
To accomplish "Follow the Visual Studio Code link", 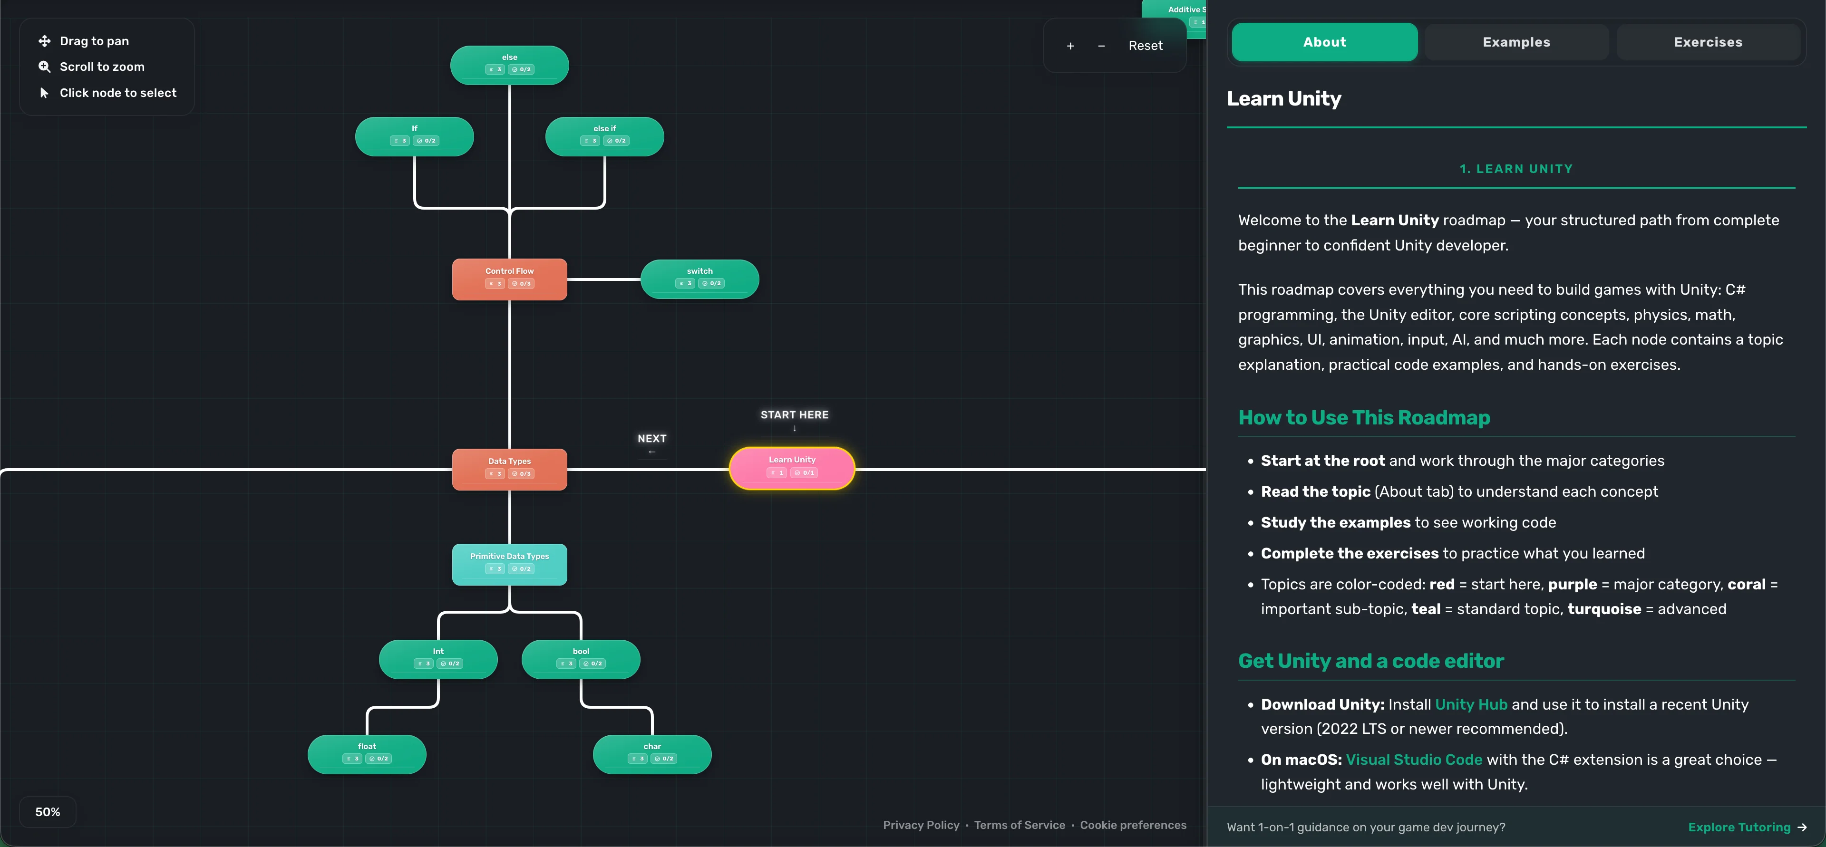I will pyautogui.click(x=1414, y=760).
